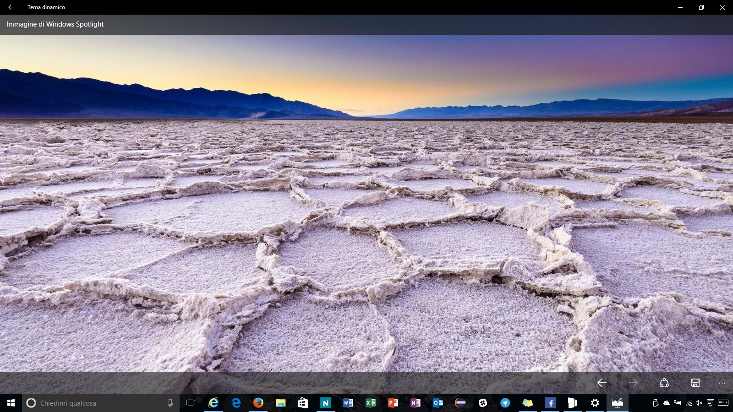The height and width of the screenshot is (412, 733).
Task: Show the previous Spotlight image
Action: coord(602,383)
